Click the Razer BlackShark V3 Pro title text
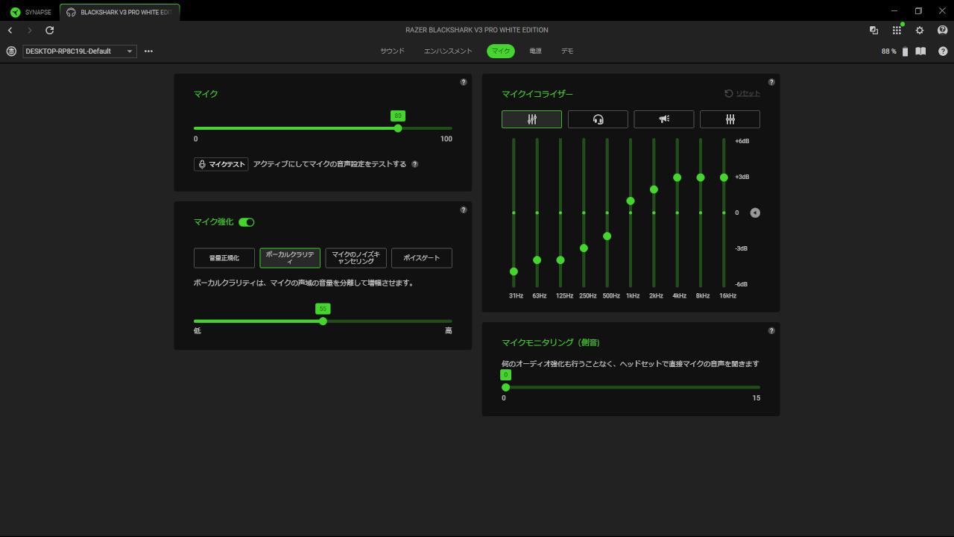Image resolution: width=954 pixels, height=537 pixels. [477, 31]
